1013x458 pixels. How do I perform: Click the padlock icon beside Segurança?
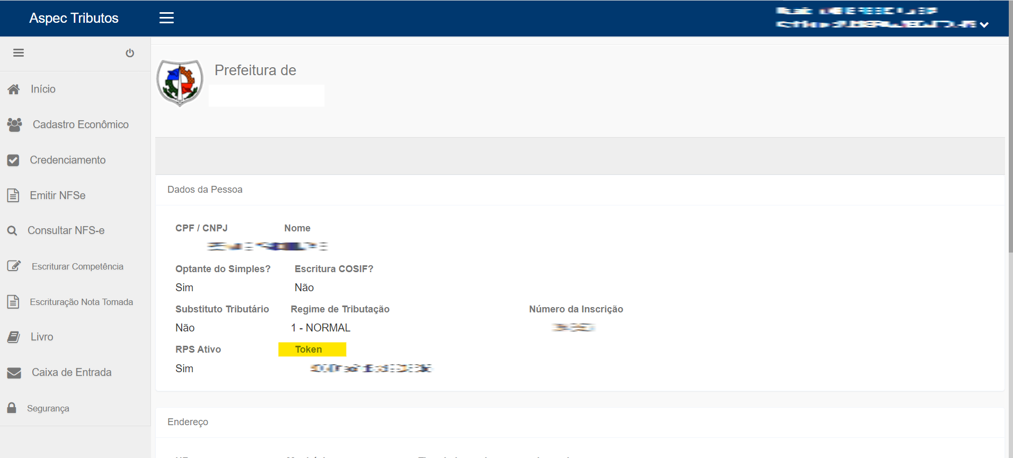[12, 408]
